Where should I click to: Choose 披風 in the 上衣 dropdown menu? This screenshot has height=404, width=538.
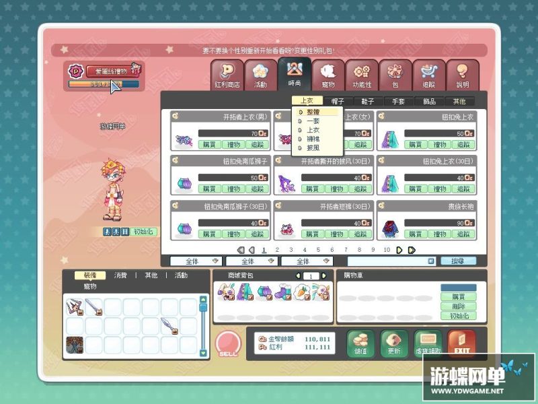pos(313,147)
